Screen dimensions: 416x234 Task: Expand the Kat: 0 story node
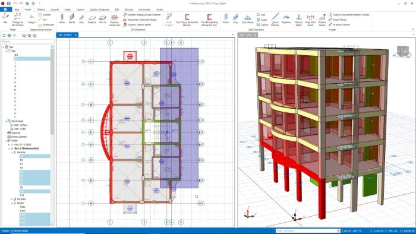point(9,145)
